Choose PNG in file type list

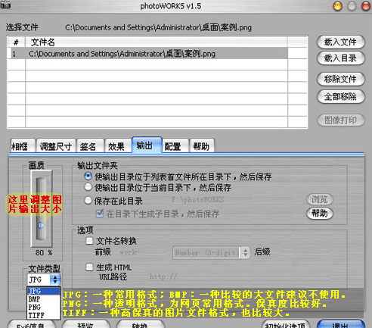click(x=44, y=308)
